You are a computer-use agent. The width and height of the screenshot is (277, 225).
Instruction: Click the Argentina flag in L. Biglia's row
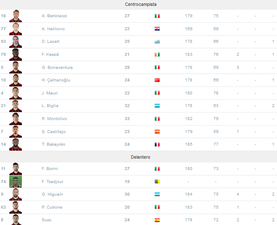(157, 106)
